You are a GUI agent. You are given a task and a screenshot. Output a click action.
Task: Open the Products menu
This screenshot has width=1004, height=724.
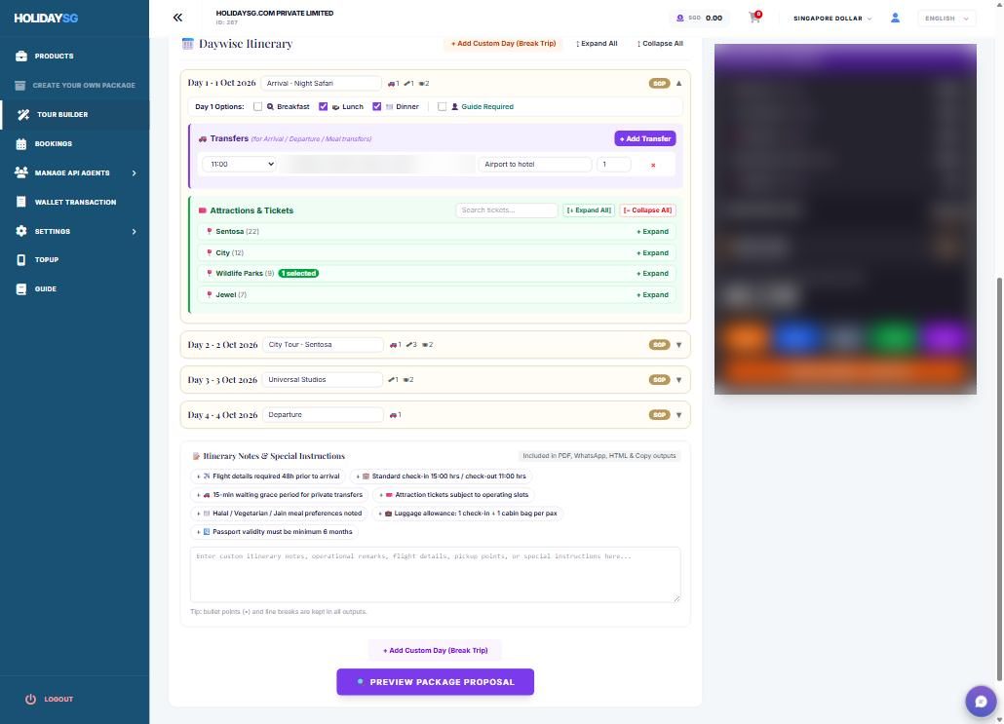coord(54,57)
